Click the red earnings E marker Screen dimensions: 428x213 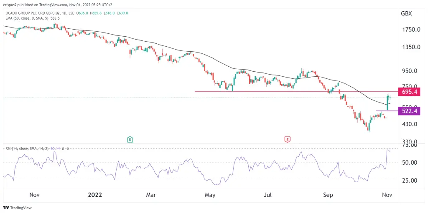click(x=287, y=140)
